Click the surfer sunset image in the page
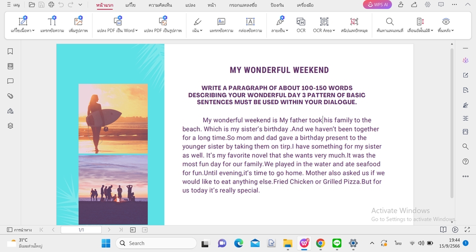The image size is (476, 252). [x=113, y=119]
